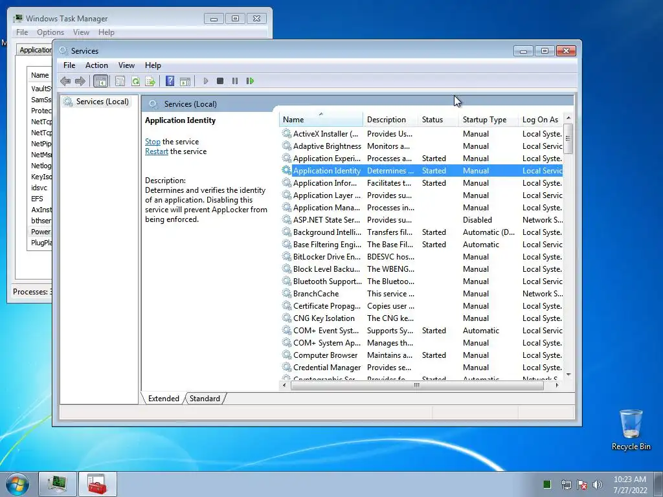Toggle Show/Hide Action Pane toolbar icon
Screen dimensions: 663x497
[185, 81]
